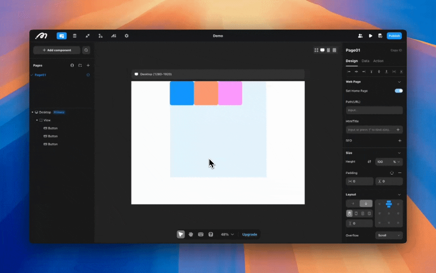Open the AI assistant icon in top bar
The width and height of the screenshot is (436, 273).
[114, 36]
